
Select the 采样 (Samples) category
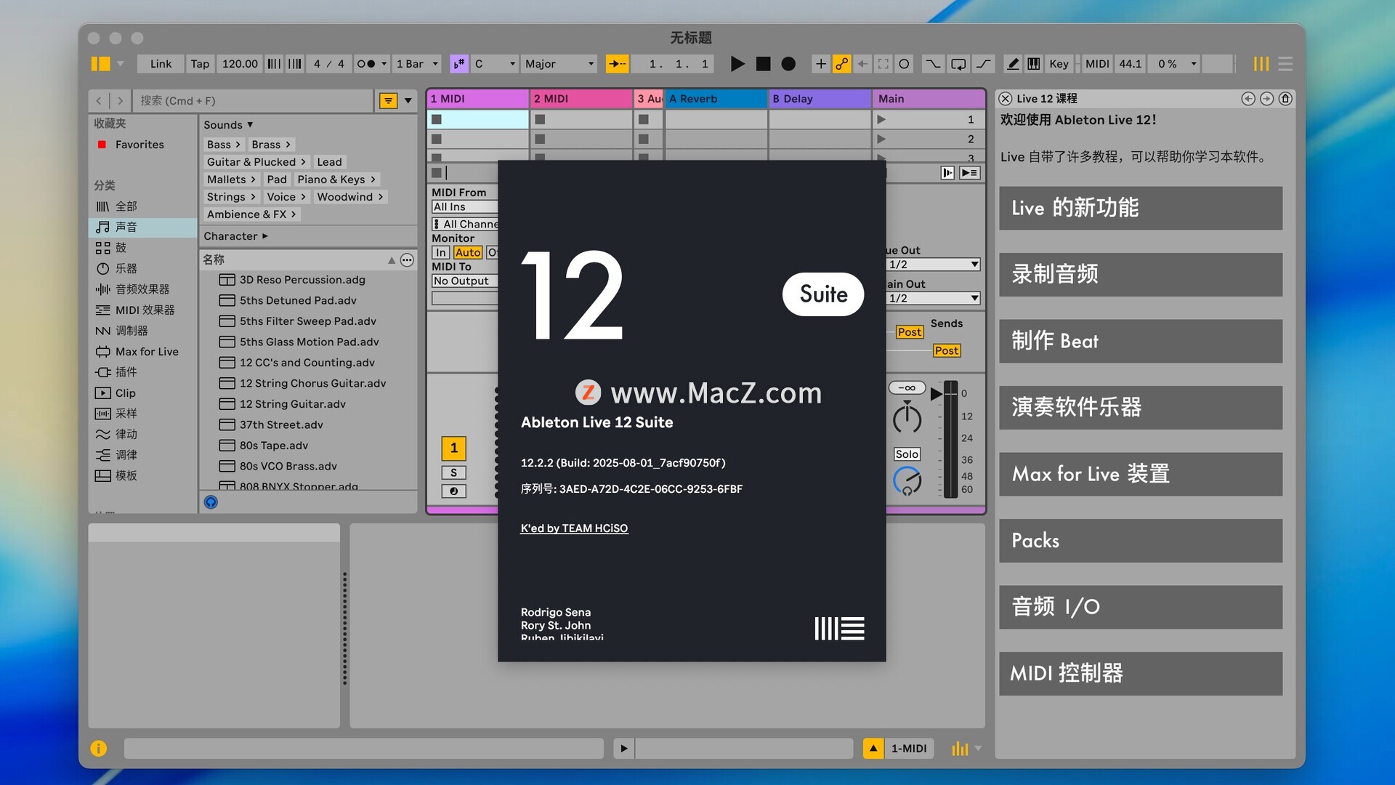[126, 414]
